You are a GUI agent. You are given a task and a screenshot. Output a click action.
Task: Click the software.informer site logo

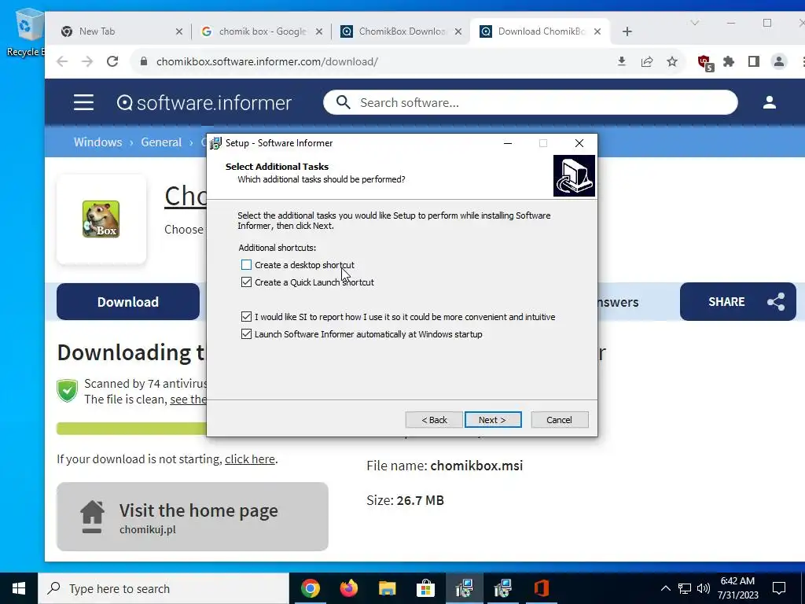coord(204,103)
